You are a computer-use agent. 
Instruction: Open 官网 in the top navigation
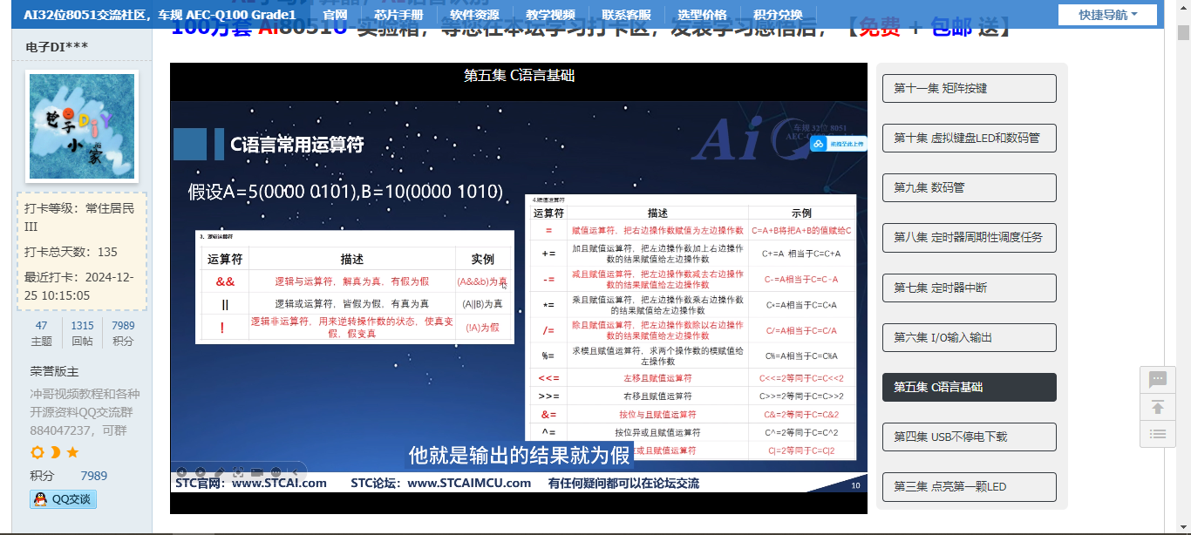pos(335,15)
